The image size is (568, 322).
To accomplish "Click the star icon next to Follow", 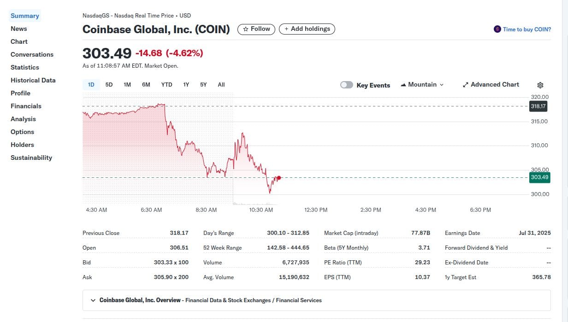I will coord(247,29).
